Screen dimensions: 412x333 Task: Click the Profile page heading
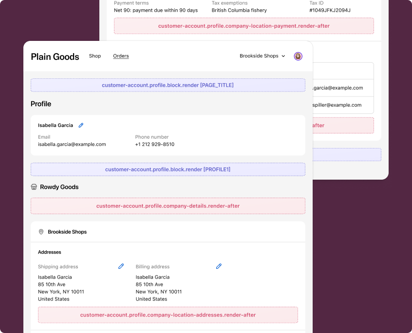pos(41,104)
